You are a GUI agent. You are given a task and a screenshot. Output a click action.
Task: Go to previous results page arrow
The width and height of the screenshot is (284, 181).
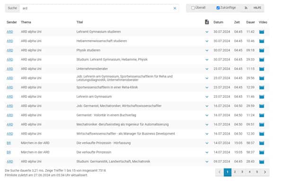click(220, 172)
